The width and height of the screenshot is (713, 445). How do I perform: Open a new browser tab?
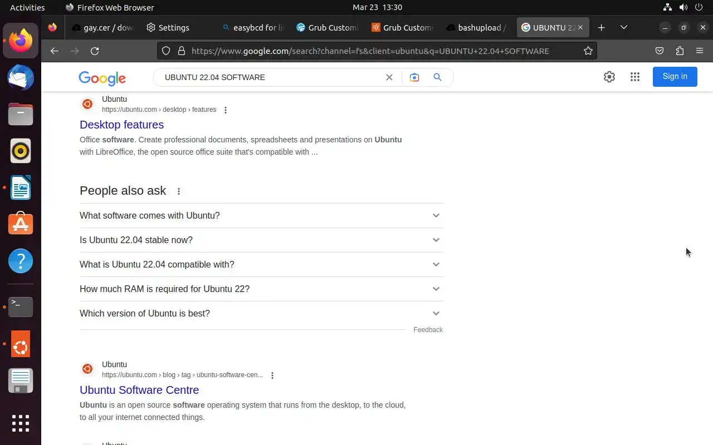coord(601,27)
